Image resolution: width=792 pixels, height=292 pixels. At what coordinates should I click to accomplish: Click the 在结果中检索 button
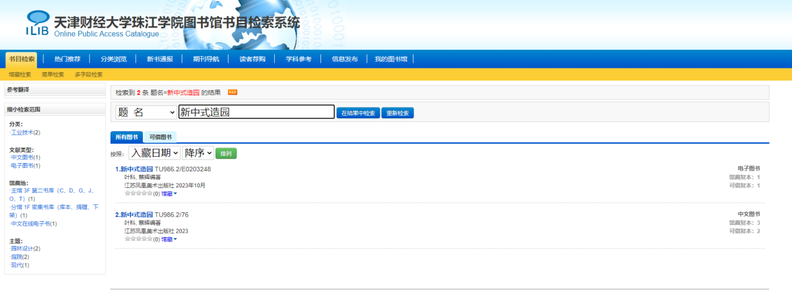[358, 113]
